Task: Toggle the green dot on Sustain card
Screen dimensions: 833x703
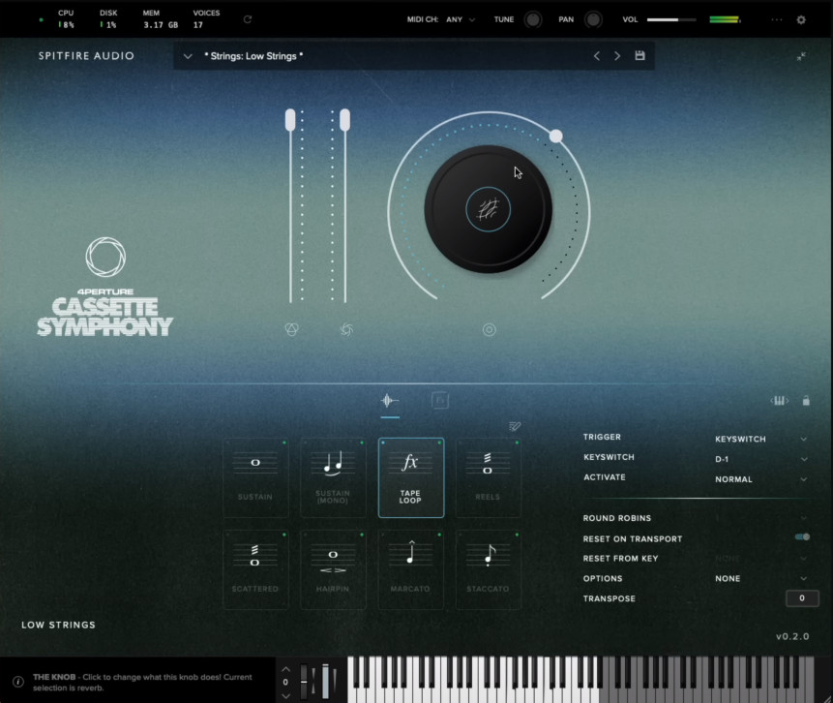Action: pos(284,443)
